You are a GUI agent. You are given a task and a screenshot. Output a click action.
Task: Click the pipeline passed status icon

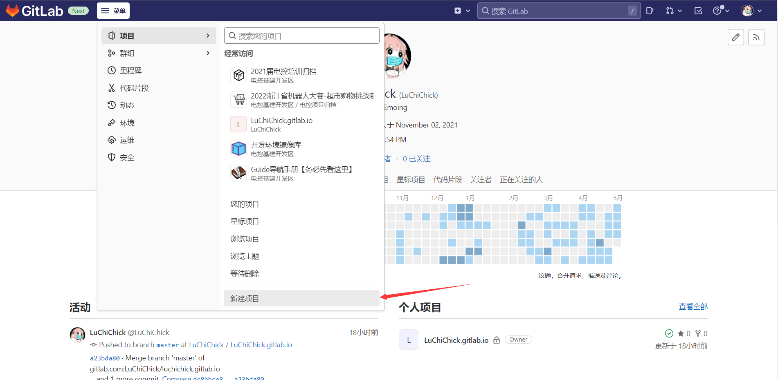coord(669,333)
